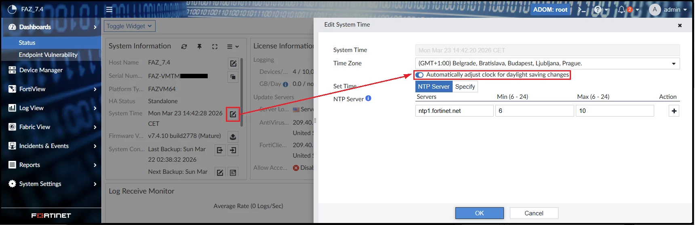Click the NTP server name field
The image size is (695, 225).
(x=454, y=111)
